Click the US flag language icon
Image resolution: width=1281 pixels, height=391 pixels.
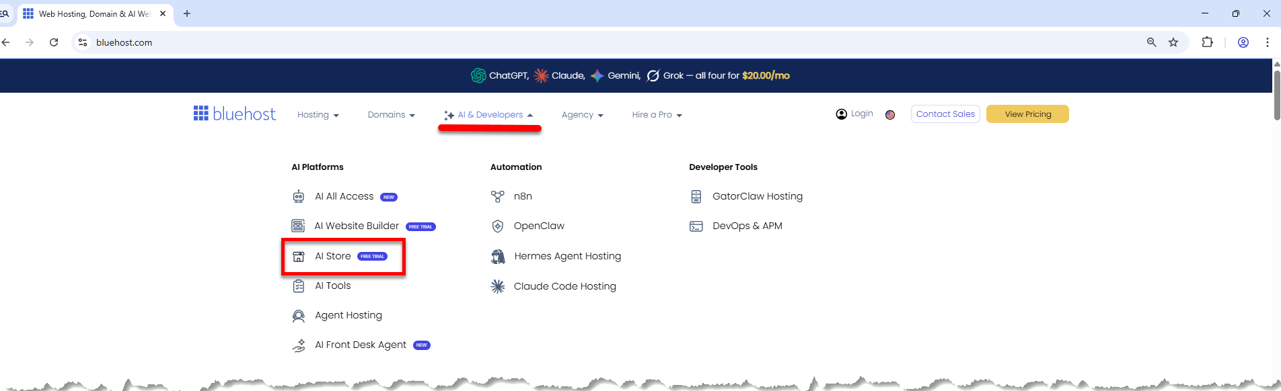[x=890, y=115]
